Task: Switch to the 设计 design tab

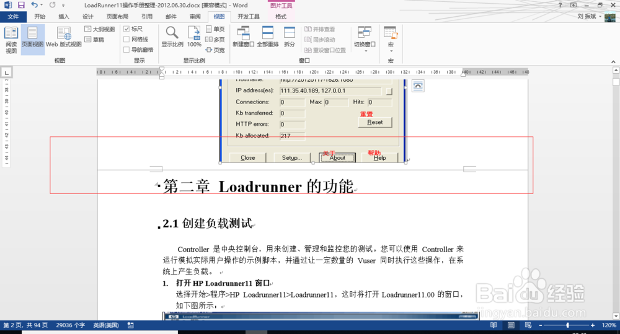Action: tap(88, 17)
